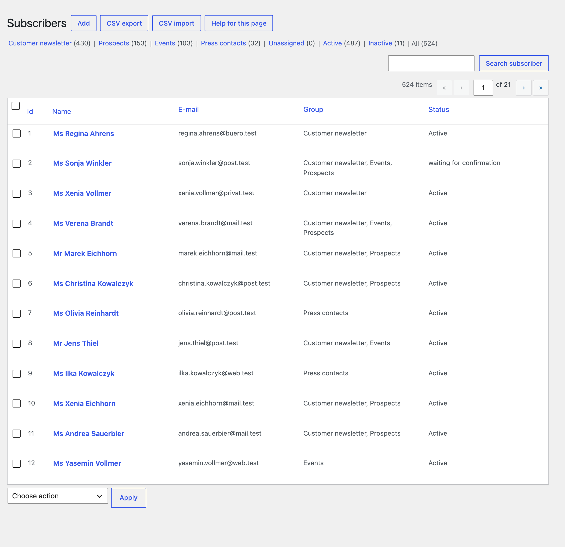Open subscriber Mr Jens Thiel

click(x=76, y=344)
